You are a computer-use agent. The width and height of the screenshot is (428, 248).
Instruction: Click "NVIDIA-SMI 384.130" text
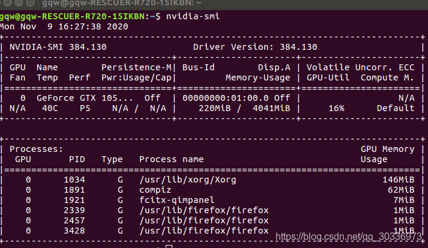coord(58,47)
